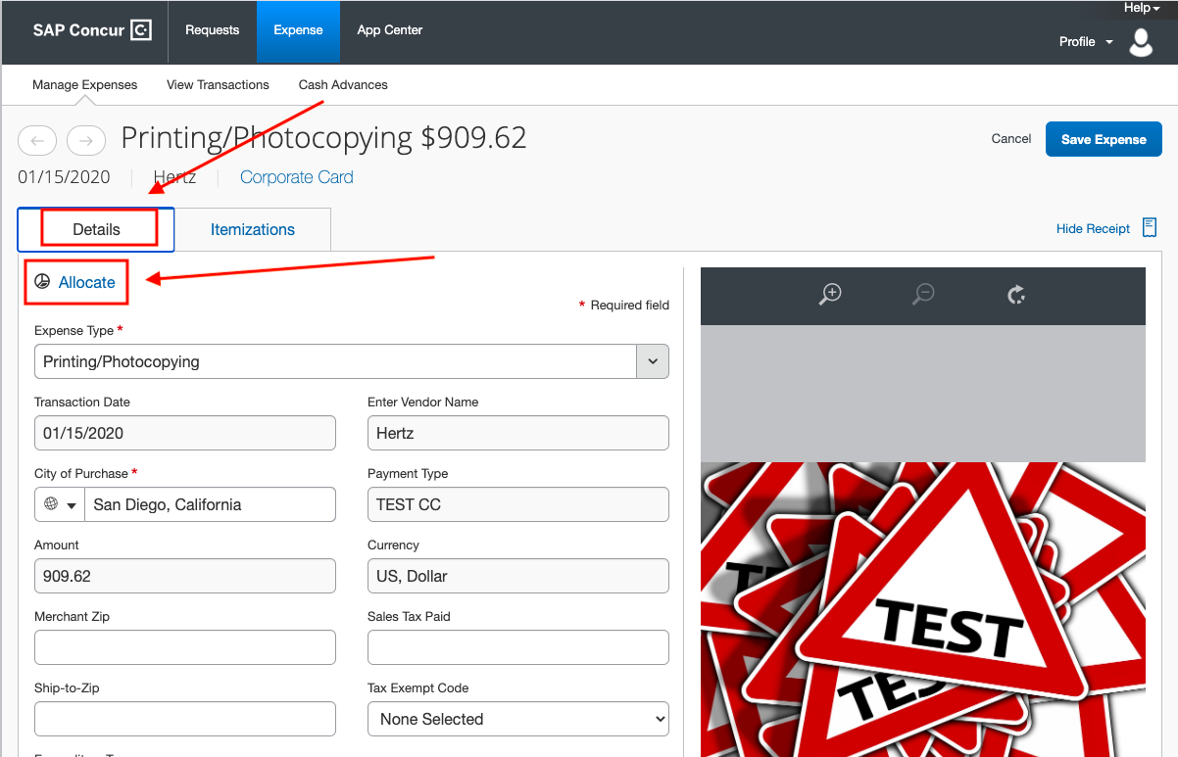Click the SAP Concur logo
Screen dimensions: 1178x757
(92, 30)
